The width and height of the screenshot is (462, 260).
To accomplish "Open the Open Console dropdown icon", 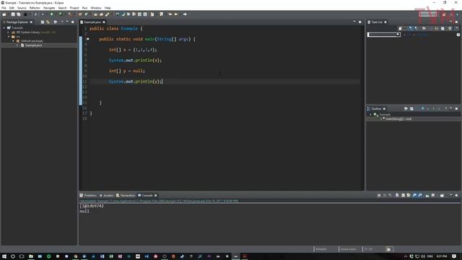I will pyautogui.click(x=442, y=195).
